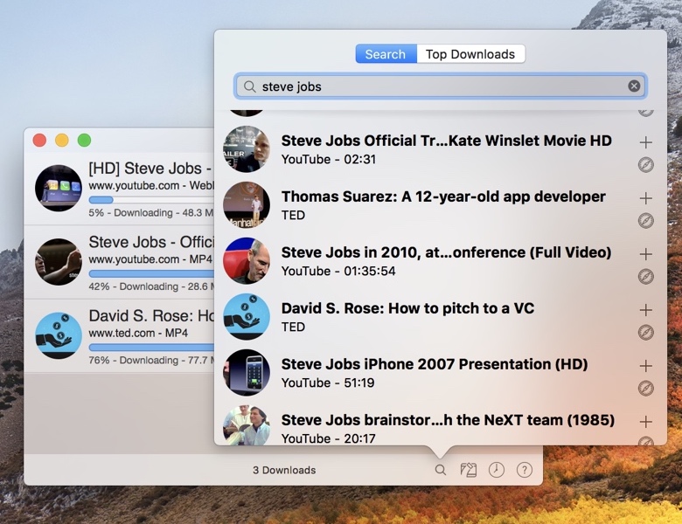Open Steve Jobs iPhone 2007 in browser

pyautogui.click(x=646, y=389)
